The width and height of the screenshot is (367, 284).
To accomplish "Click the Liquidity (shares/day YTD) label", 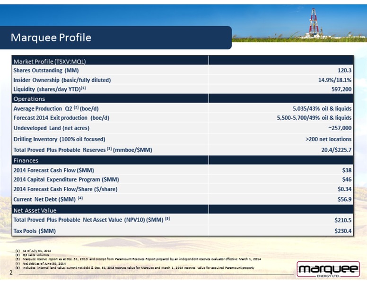I will [x=50, y=89].
